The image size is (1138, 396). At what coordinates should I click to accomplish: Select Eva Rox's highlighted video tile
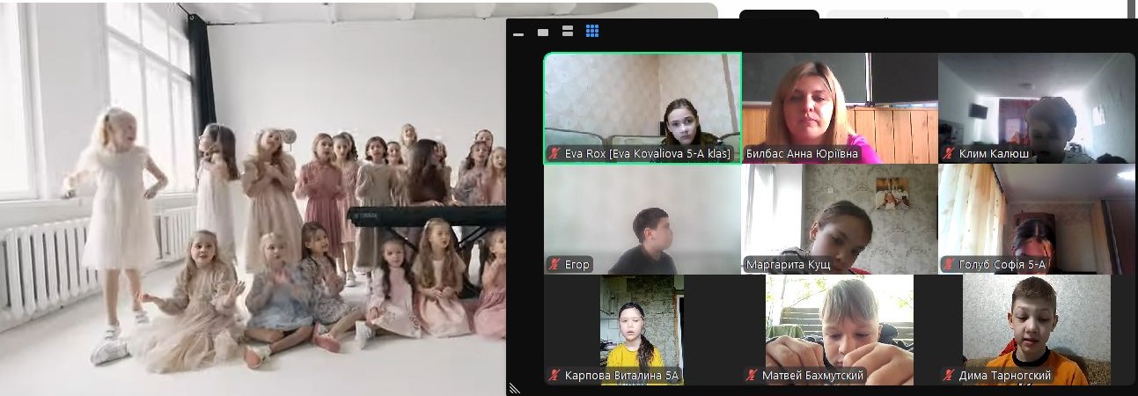coord(642,107)
